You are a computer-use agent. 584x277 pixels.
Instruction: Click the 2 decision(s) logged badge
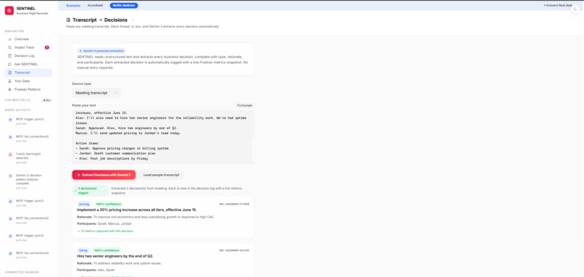pos(91,191)
